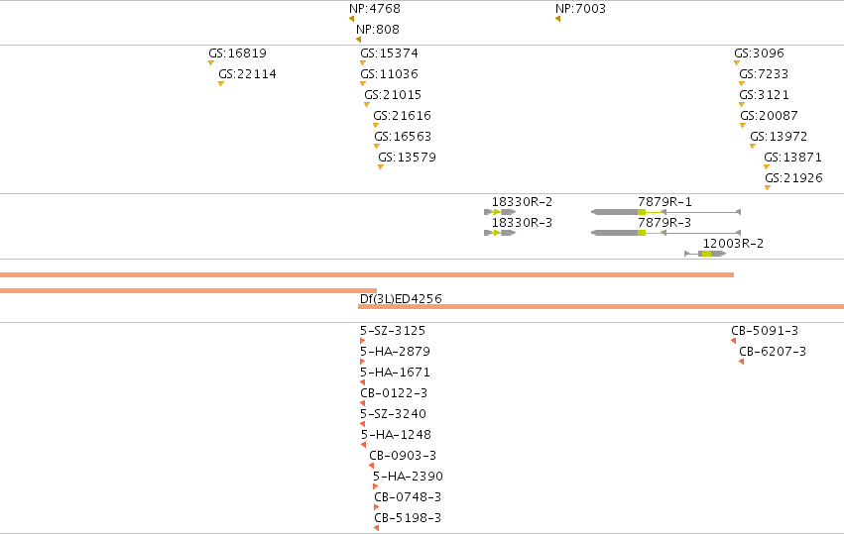This screenshot has width=844, height=534.
Task: Select the 5-HA-2390 insertion label
Action: coord(408,477)
